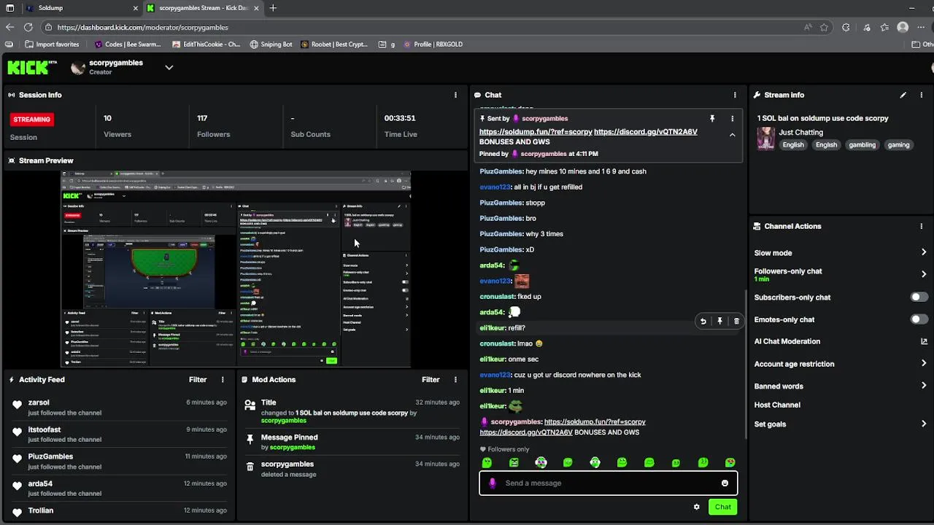This screenshot has height=525, width=934.
Task: Expand Banned words settings
Action: 924,386
